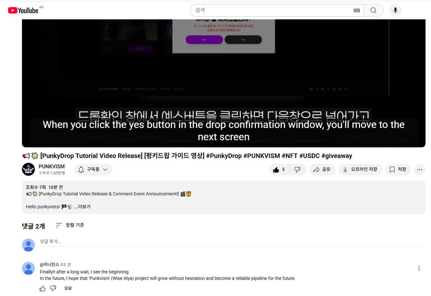Open the on-screen keyboard icon in search
The width and height of the screenshot is (431, 296).
coord(357,10)
